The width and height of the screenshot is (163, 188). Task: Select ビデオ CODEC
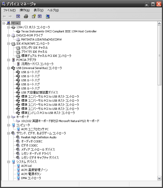pos(29,145)
